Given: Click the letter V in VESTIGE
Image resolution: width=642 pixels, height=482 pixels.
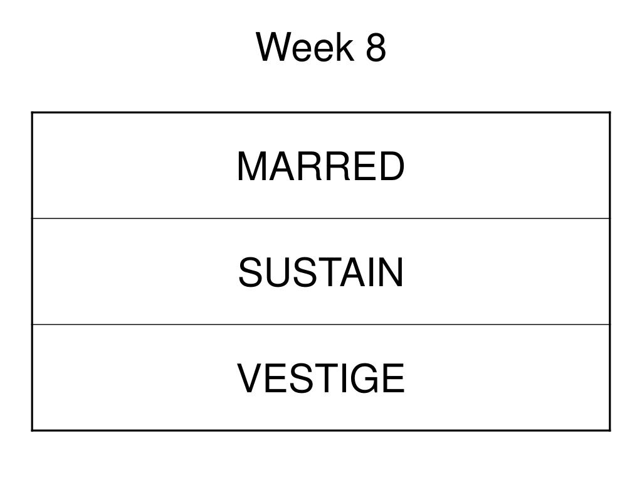Looking at the screenshot, I should coord(251,378).
